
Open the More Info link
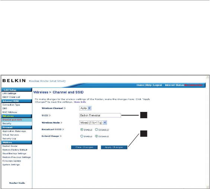coord(80,102)
